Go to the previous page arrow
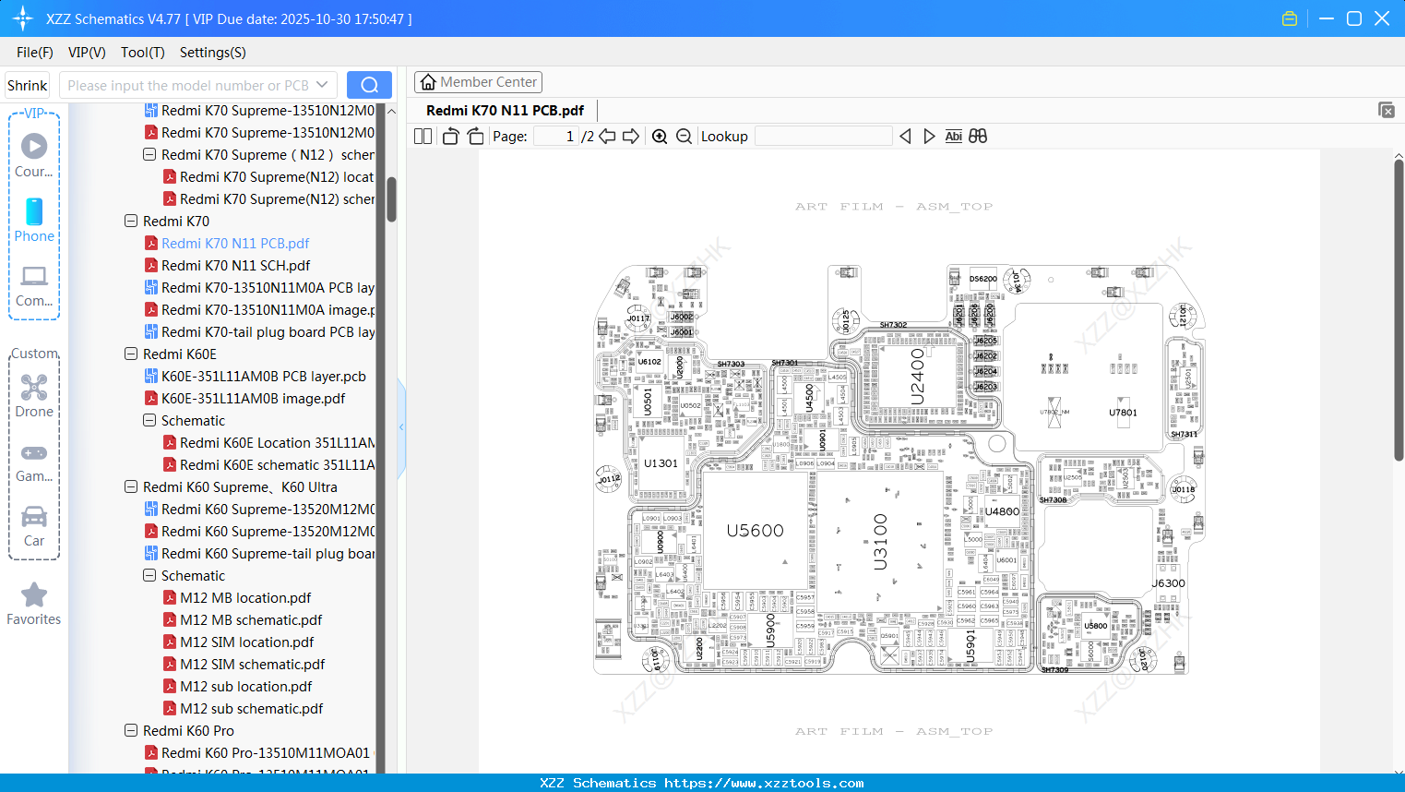Image resolution: width=1405 pixels, height=792 pixels. pyautogui.click(x=607, y=137)
